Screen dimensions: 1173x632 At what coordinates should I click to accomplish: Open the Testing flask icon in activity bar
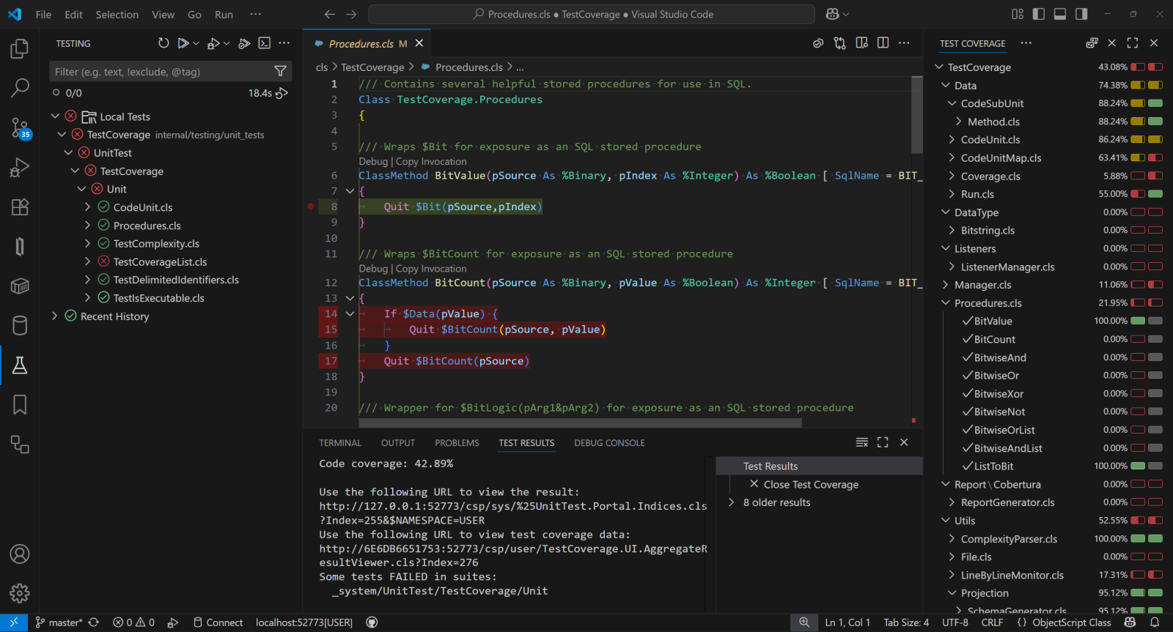click(20, 365)
